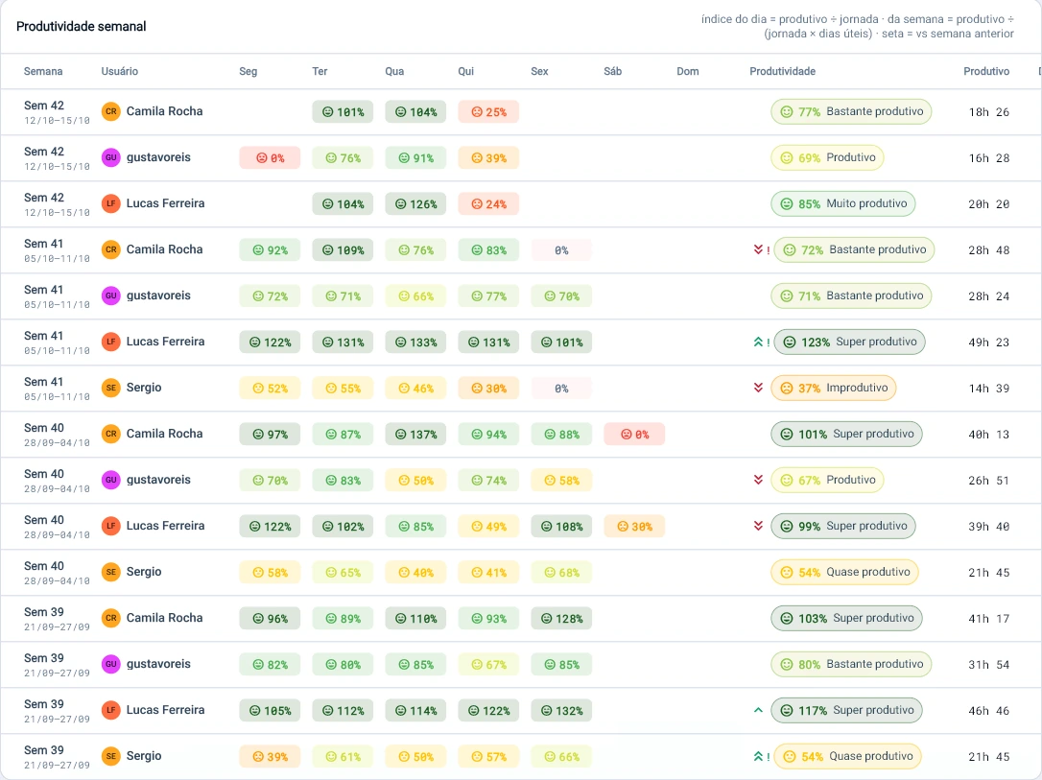Click the red 25% Thursday badge
The width and height of the screenshot is (1042, 780).
click(488, 112)
